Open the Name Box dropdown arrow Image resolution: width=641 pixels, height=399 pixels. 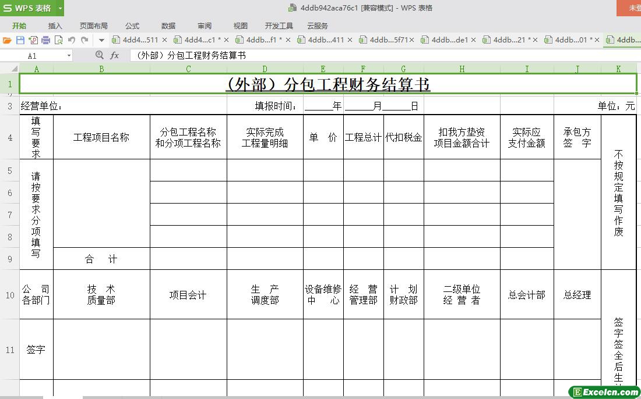pos(69,56)
